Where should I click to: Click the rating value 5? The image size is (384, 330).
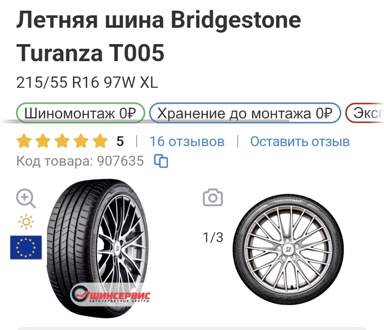pos(120,141)
